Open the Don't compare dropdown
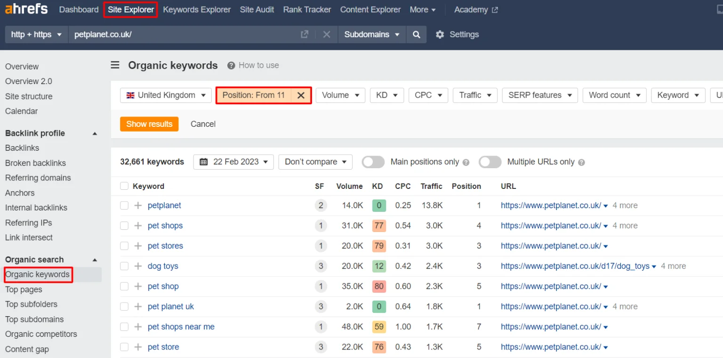The height and width of the screenshot is (358, 723). pos(315,162)
